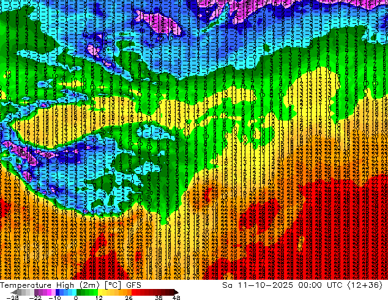Screen dimensions: 388x300
Task: Click the bright red segment of the color scale
Action: [133, 292]
